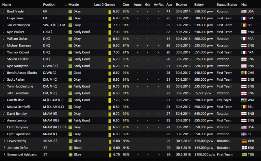Click morale icon for Jermain Defoe
Screen dimensions: 261x161
click(x=71, y=148)
